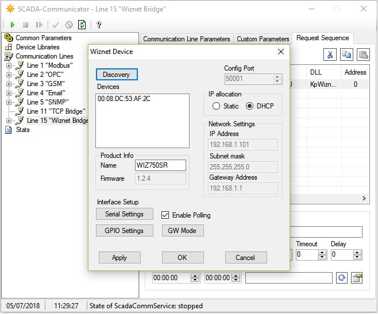
Task: Click the Gateway Address field
Action: [x=242, y=188]
